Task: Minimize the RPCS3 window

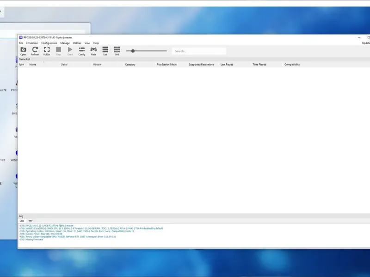Action: pyautogui.click(x=359, y=37)
